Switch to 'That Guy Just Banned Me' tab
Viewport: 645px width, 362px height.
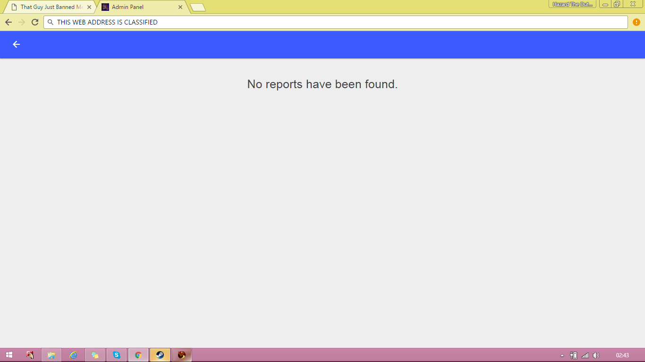tap(47, 7)
